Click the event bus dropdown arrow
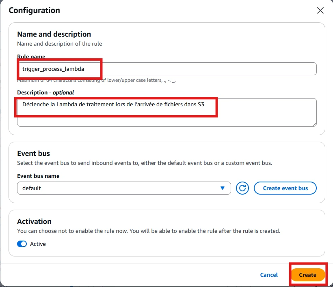The image size is (333, 287). pyautogui.click(x=222, y=188)
